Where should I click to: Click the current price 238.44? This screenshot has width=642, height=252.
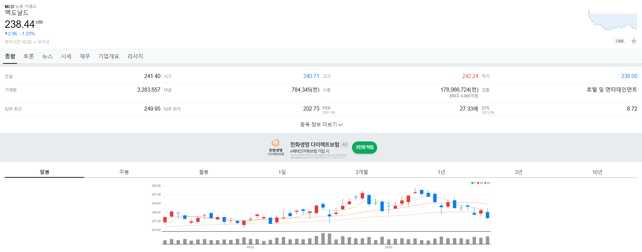point(20,24)
